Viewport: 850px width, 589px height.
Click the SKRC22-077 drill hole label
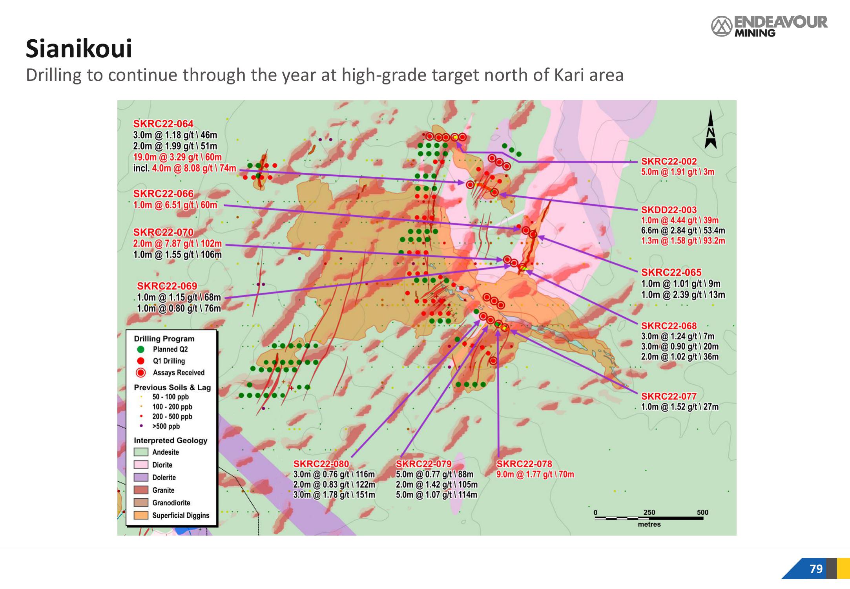(669, 397)
